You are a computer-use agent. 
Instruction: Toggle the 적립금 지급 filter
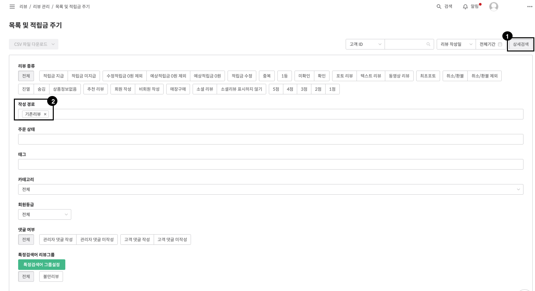(x=53, y=76)
